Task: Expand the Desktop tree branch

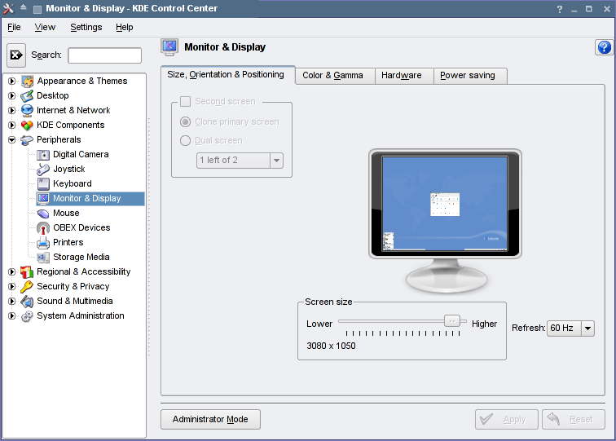Action: [x=11, y=95]
